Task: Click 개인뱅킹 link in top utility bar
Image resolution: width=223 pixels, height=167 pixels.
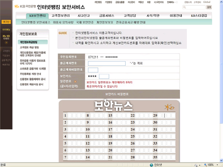Action: pos(98,2)
